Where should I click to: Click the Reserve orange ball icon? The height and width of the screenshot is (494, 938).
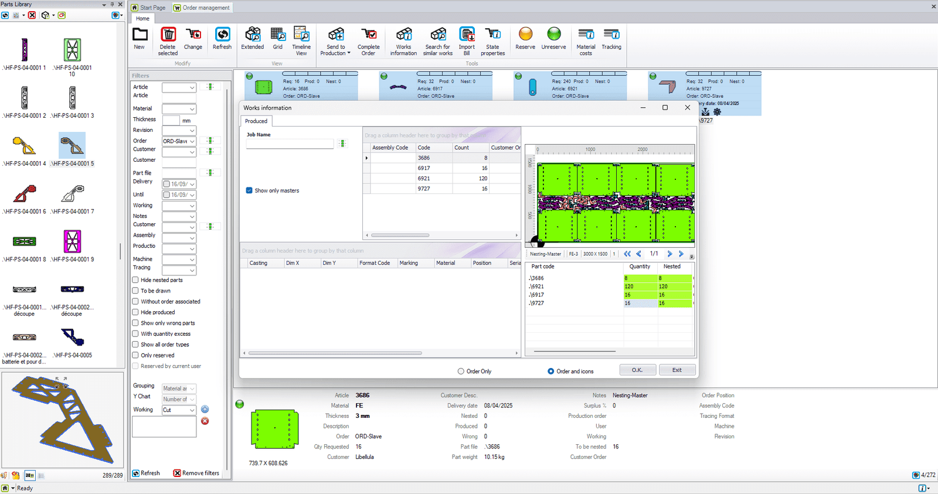(x=525, y=35)
